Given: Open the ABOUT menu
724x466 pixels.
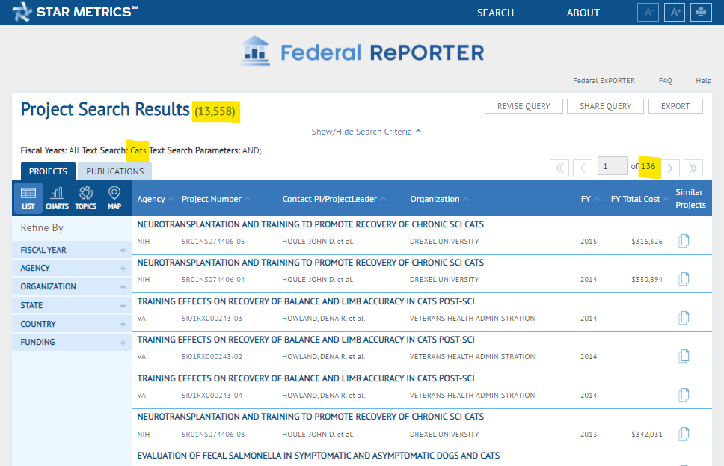Looking at the screenshot, I should pyautogui.click(x=583, y=13).
